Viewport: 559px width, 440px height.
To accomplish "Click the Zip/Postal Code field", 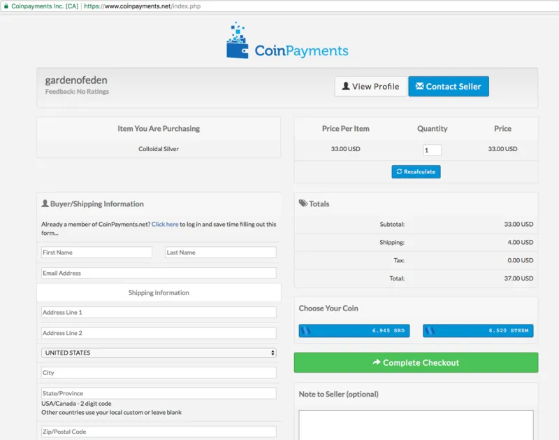I will point(159,432).
